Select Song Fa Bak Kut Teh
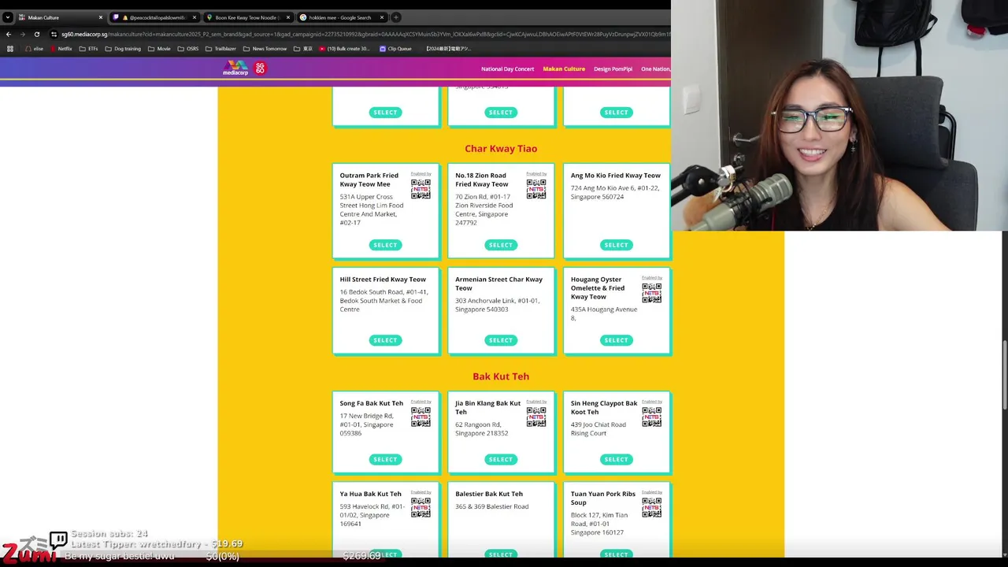 click(385, 459)
